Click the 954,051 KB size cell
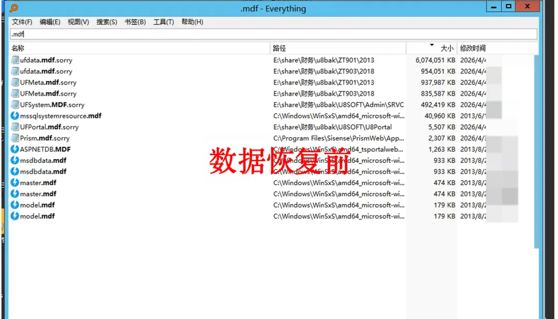 [x=438, y=71]
